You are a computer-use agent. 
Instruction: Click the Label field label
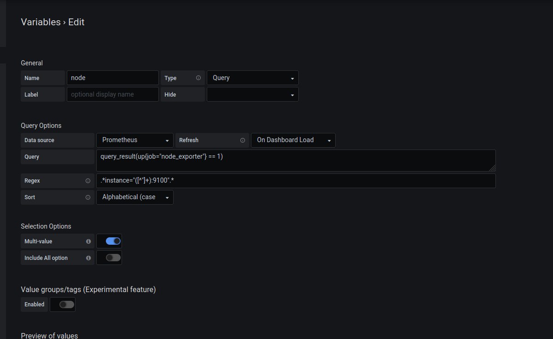pyautogui.click(x=31, y=95)
